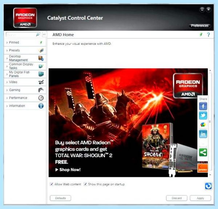Viewport: 218px width, 209px height.
Task: Expand the Gaming category
Action: click(7, 90)
